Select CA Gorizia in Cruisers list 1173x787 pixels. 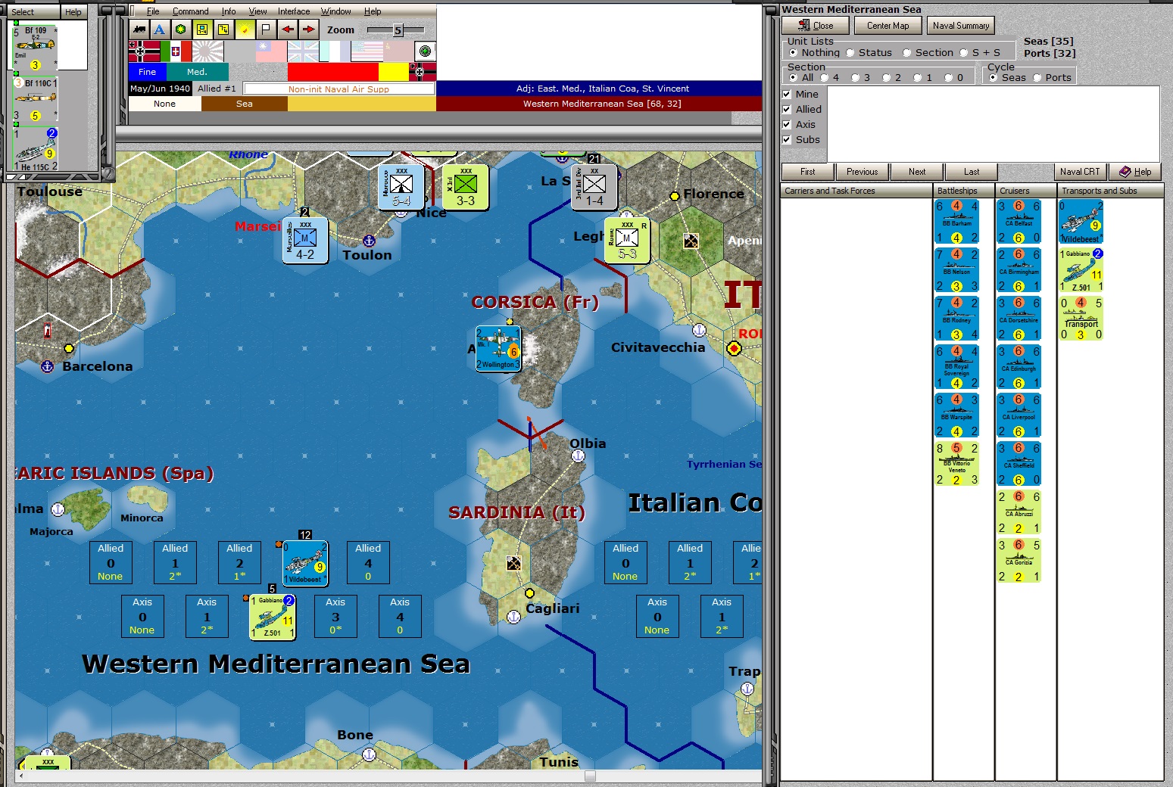[x=1019, y=561]
